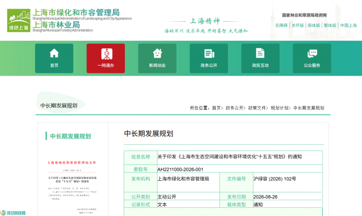
Task: Select the 中长期发展规划 sidebar heading
Action: 71,136
